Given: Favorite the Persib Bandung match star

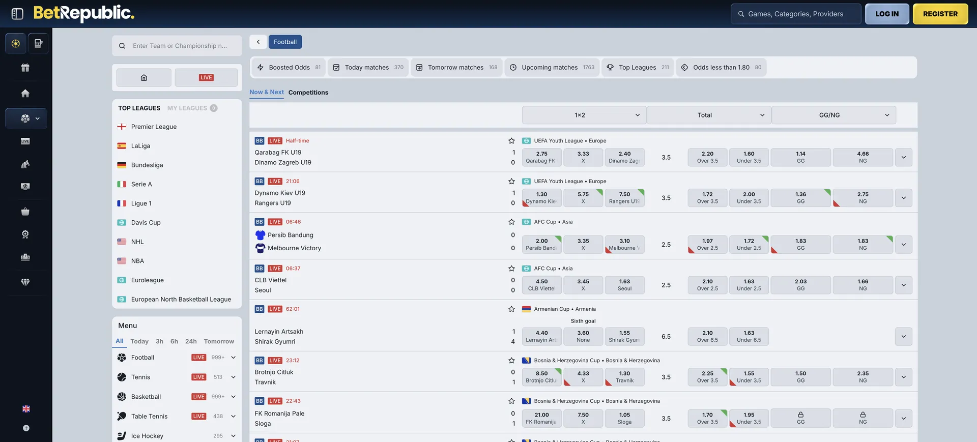Looking at the screenshot, I should point(511,222).
